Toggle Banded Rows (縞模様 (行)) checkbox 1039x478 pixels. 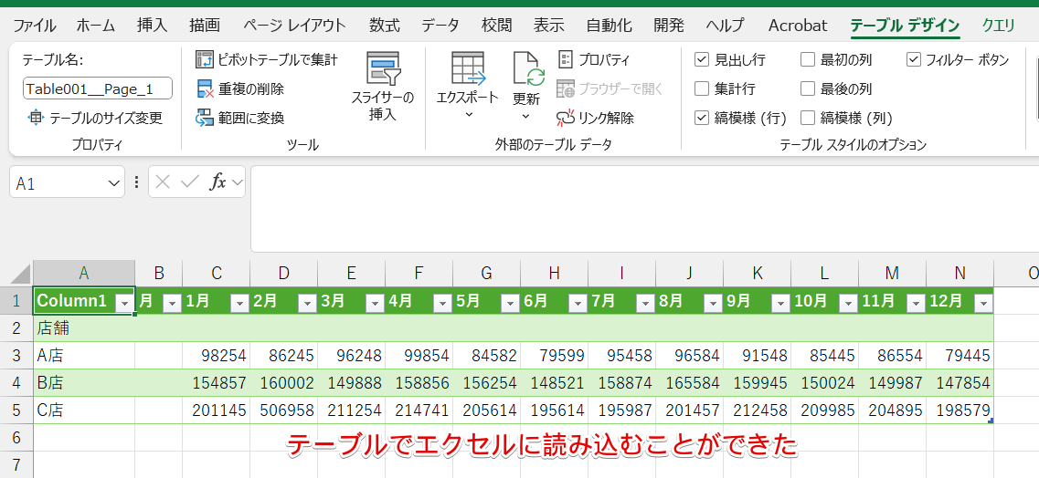[702, 118]
